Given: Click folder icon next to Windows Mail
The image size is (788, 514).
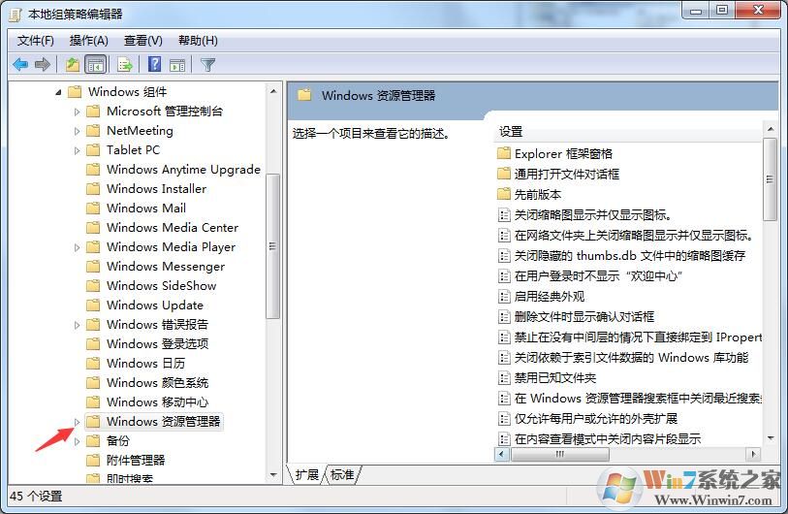Looking at the screenshot, I should [93, 208].
